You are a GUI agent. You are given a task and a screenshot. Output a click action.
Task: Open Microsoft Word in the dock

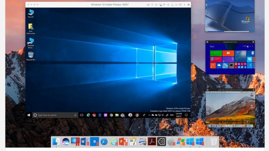[x=85, y=142]
